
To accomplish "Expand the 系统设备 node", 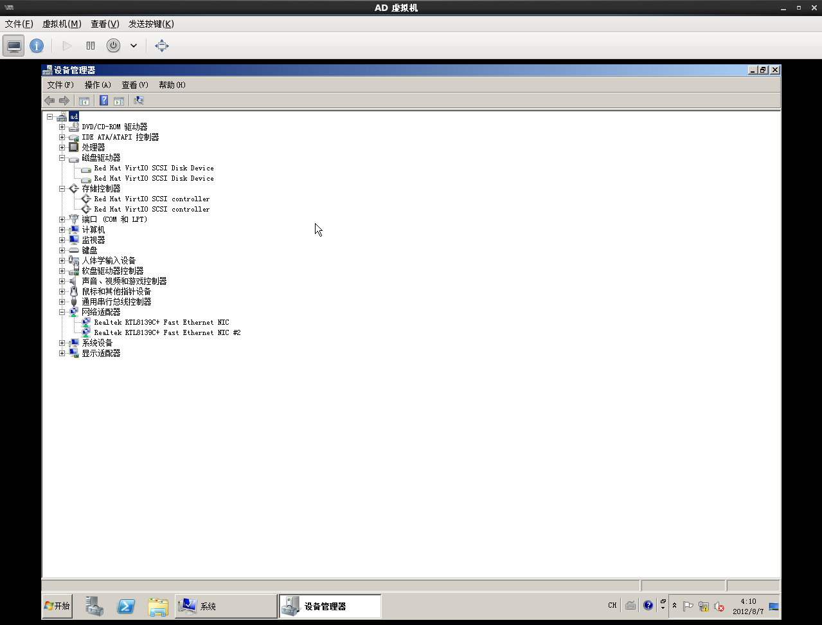I will click(x=62, y=343).
